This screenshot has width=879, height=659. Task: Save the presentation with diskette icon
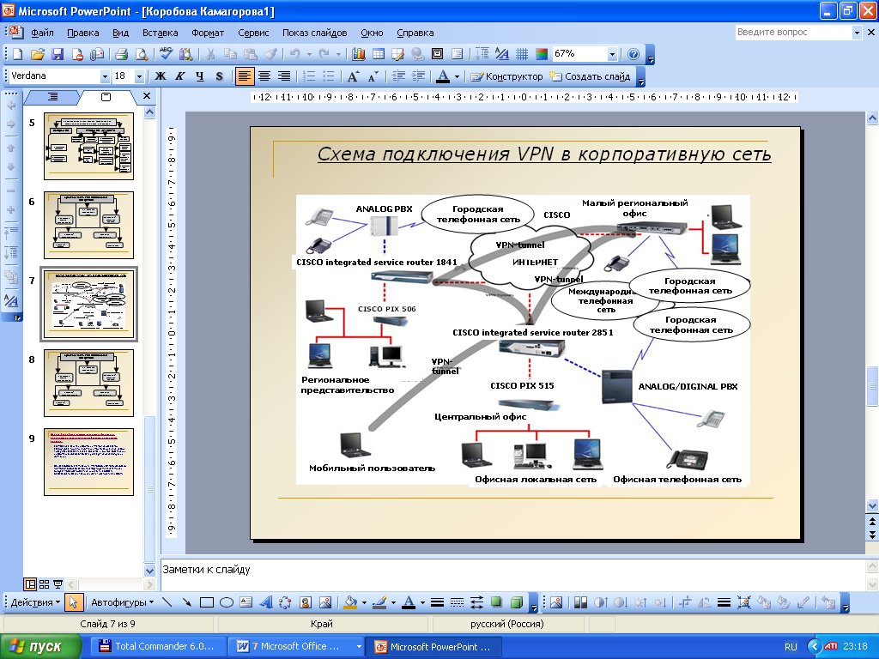point(58,54)
